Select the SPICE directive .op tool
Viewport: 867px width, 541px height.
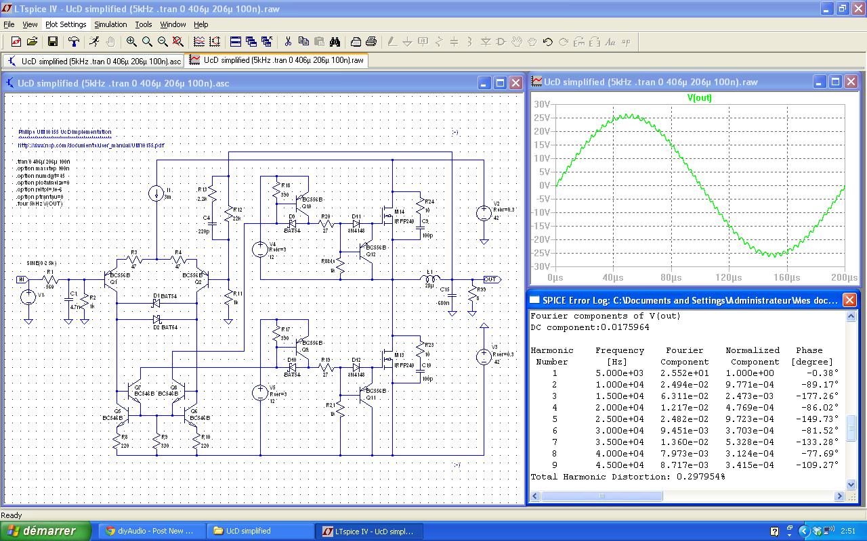pos(626,42)
